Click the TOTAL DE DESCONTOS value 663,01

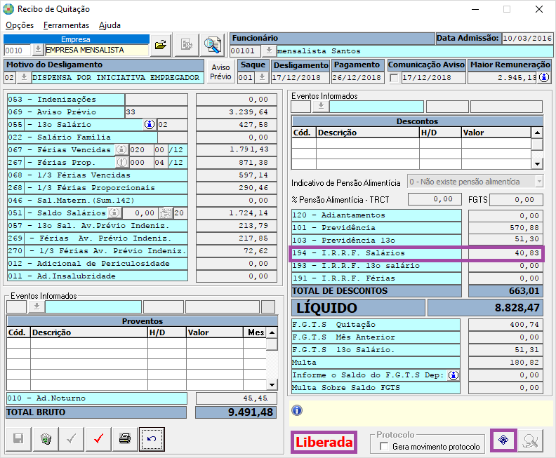tap(505, 291)
